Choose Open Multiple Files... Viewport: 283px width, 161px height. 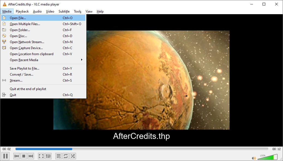[43, 24]
